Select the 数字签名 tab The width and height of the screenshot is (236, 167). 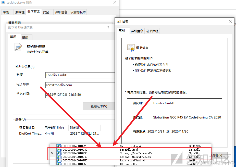(x=34, y=12)
